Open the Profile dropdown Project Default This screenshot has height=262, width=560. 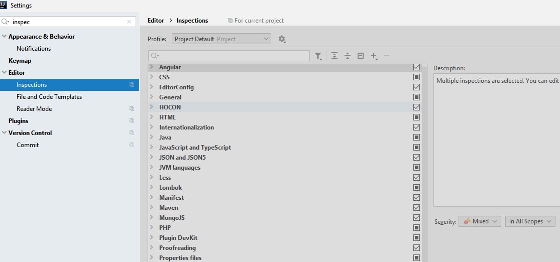tap(221, 39)
